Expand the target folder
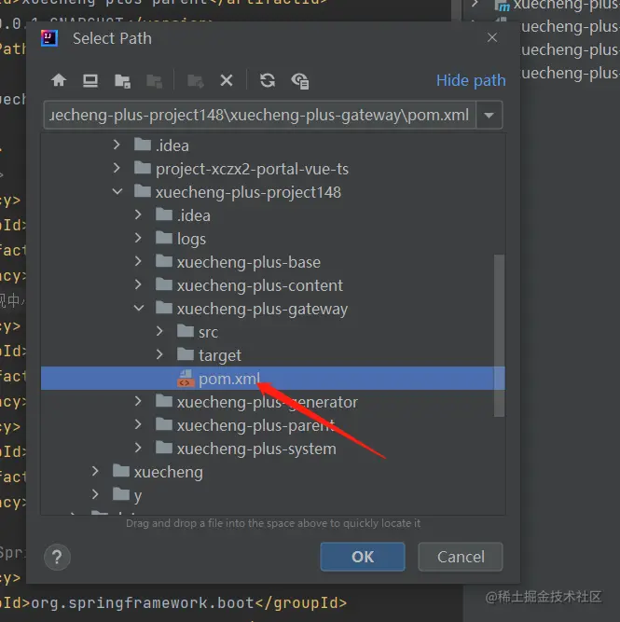 (159, 354)
